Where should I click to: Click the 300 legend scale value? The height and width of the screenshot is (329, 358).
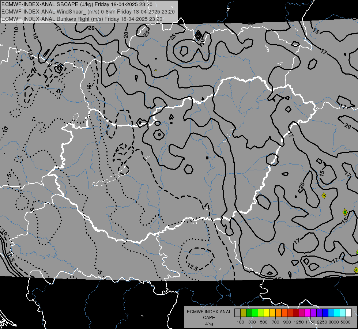coord(252,322)
